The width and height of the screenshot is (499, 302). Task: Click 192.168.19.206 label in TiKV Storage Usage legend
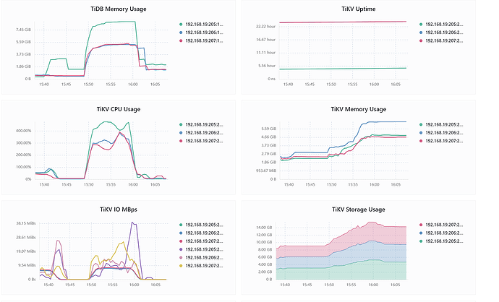444,233
